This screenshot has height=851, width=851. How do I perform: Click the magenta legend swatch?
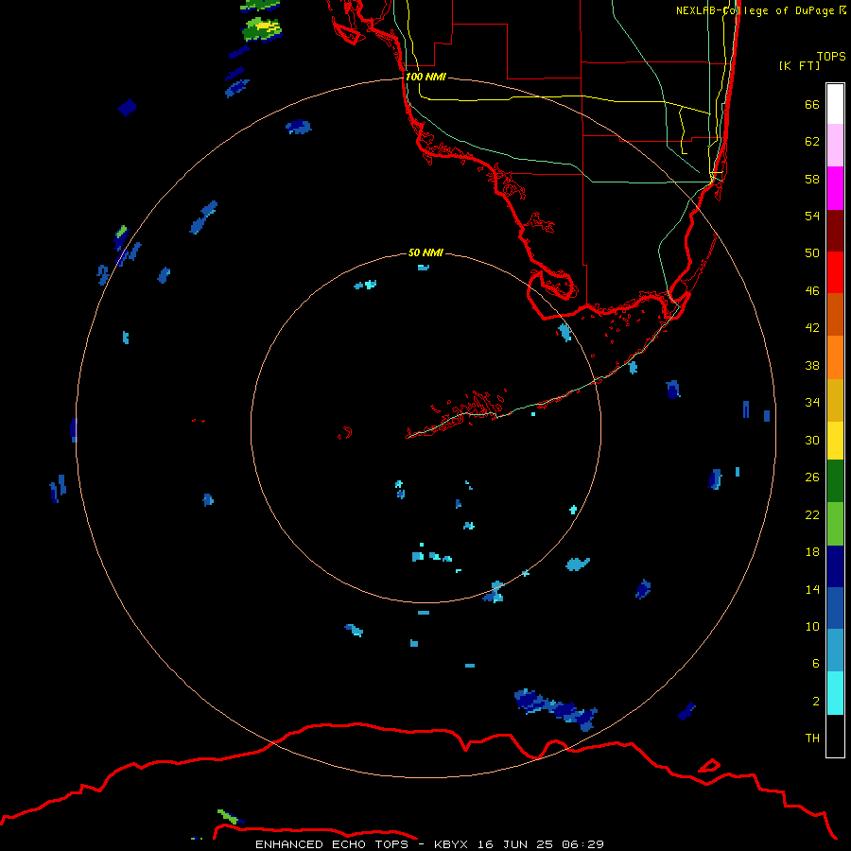pos(835,188)
